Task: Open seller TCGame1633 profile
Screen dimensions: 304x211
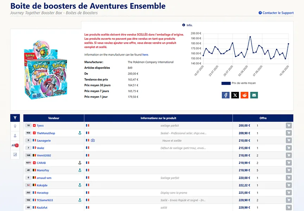Action: (45, 200)
